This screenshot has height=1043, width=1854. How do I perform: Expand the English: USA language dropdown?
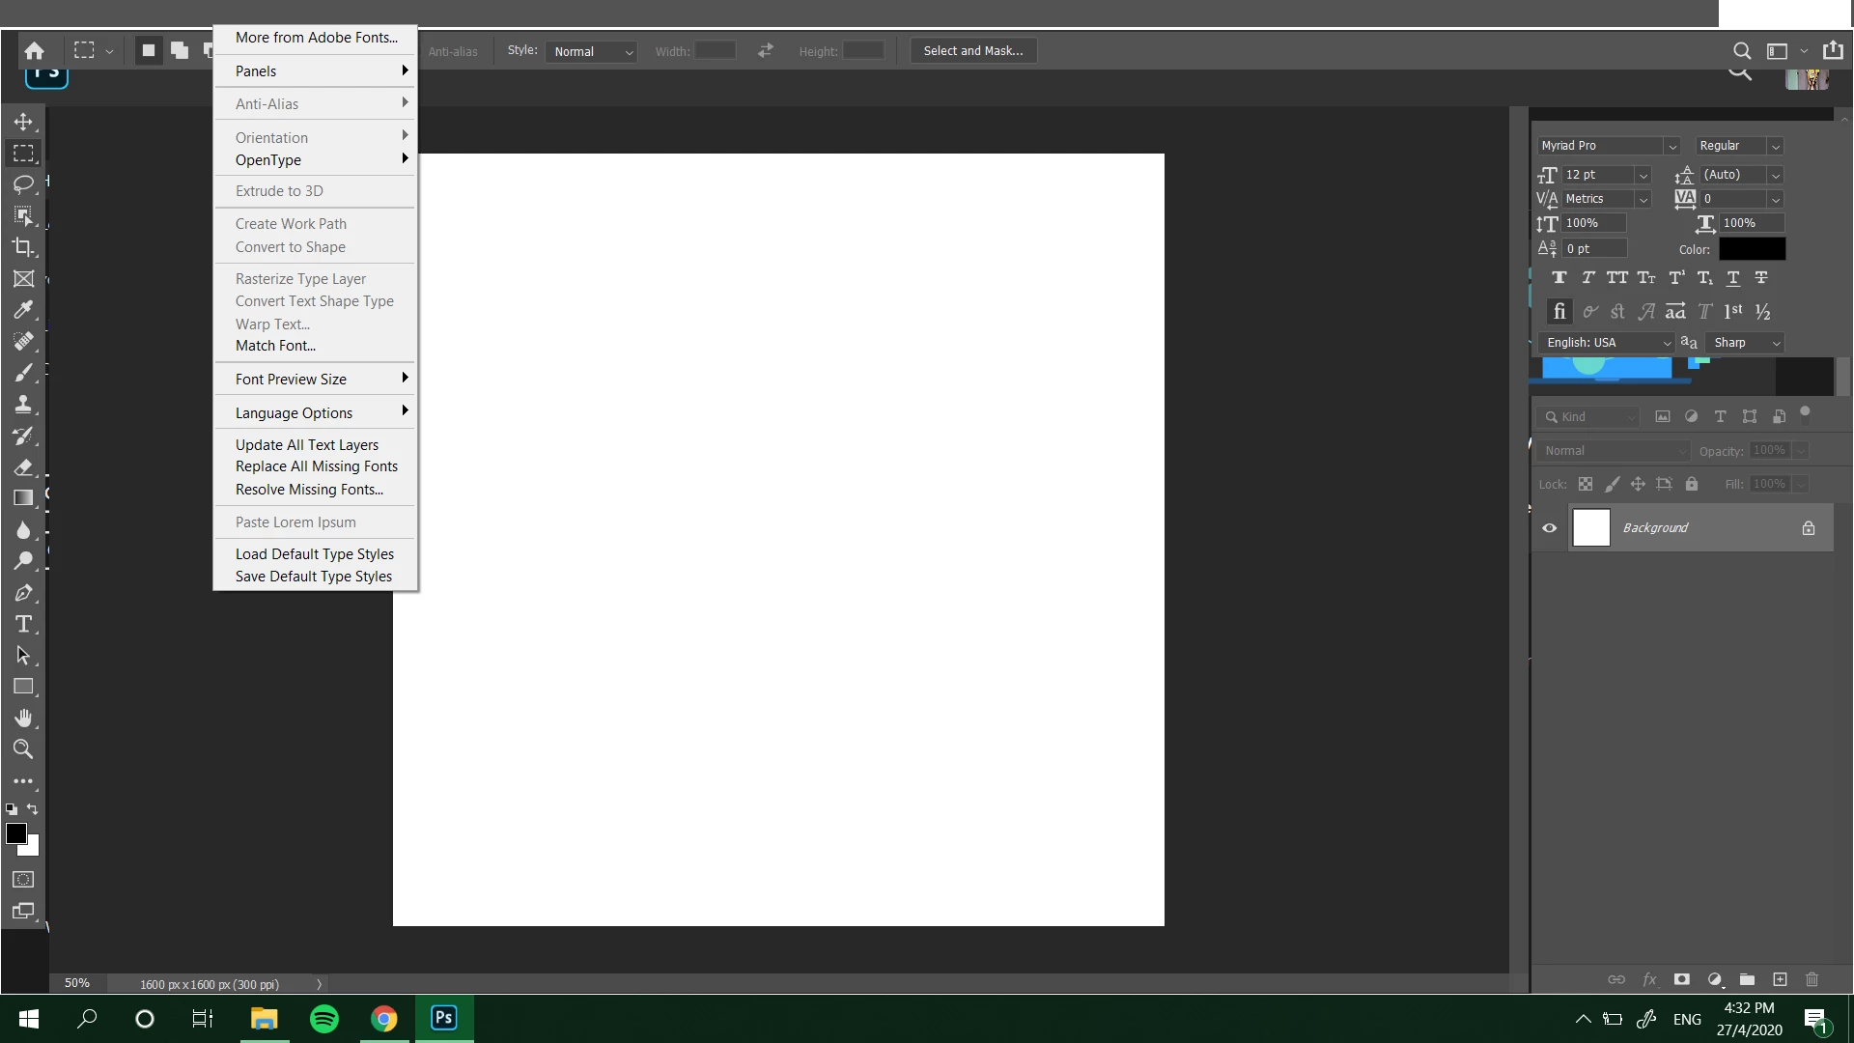point(1666,343)
